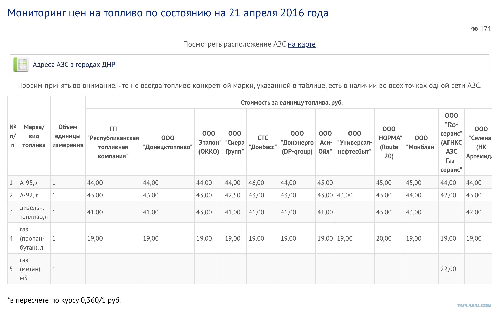The image size is (498, 313).
Task: Click the diesel price '43,00' for НОРМА
Action: coord(384,212)
